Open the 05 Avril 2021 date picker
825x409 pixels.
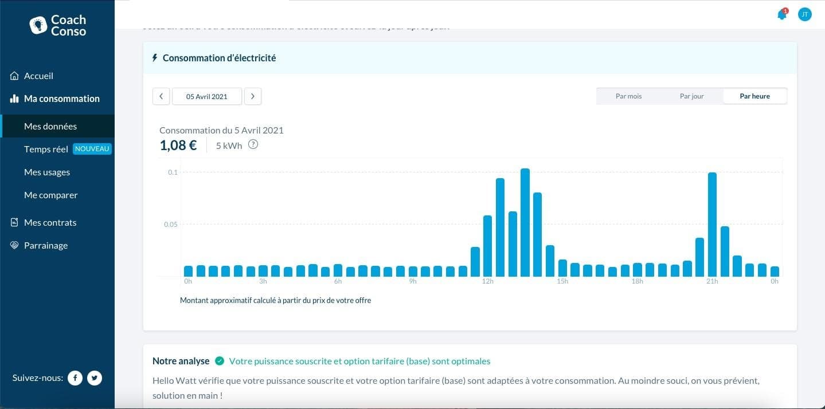coord(207,96)
